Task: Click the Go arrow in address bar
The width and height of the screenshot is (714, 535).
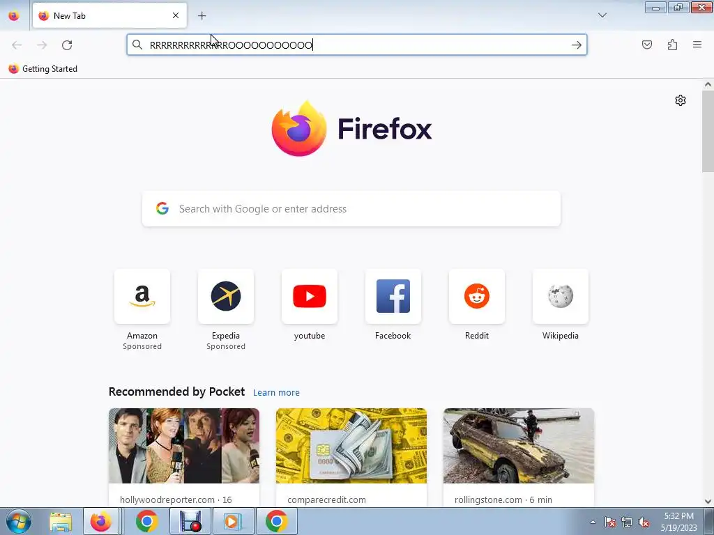Action: 577,45
